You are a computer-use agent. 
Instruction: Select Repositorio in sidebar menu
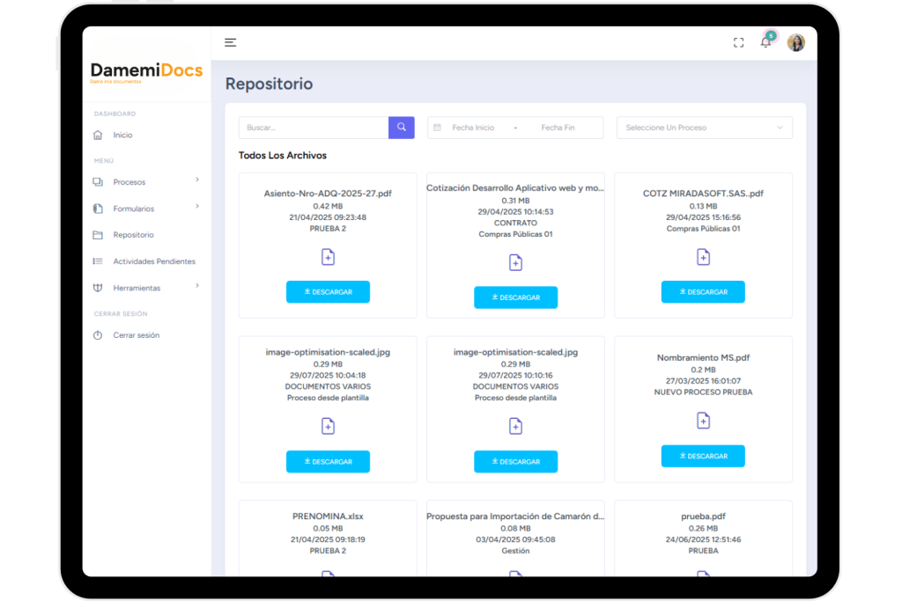(x=133, y=235)
